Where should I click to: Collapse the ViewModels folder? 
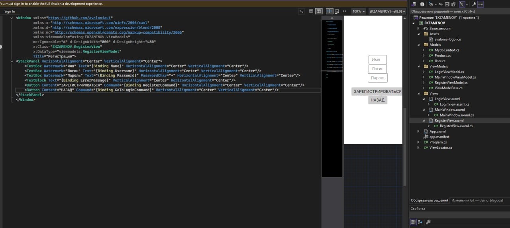coord(418,67)
